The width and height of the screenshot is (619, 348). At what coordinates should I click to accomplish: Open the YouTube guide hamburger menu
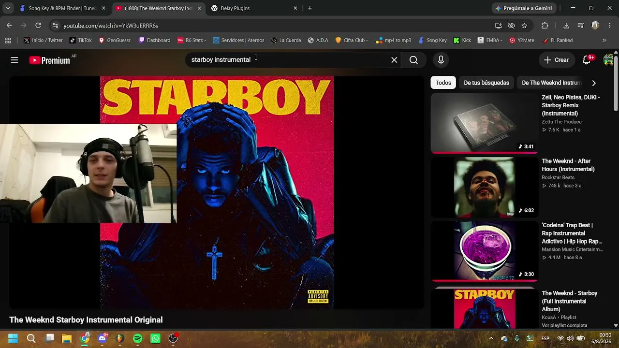[15, 60]
